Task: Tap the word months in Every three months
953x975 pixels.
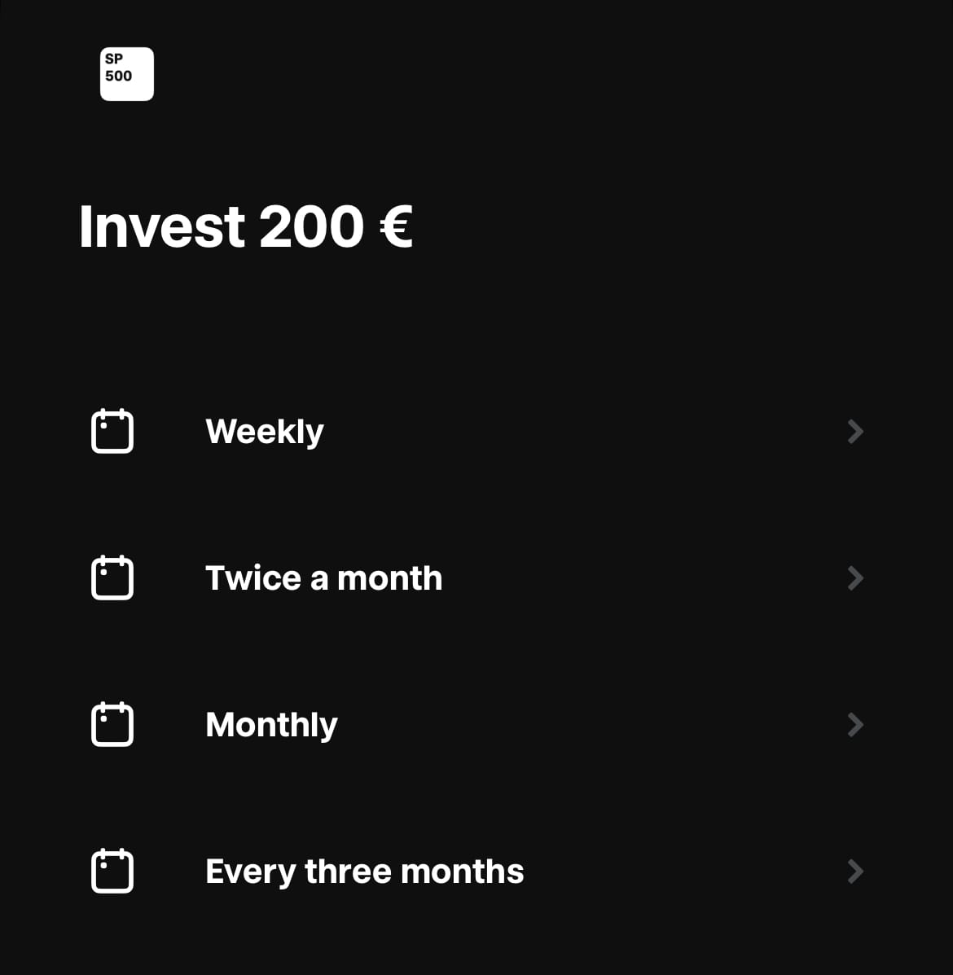Action: point(463,872)
